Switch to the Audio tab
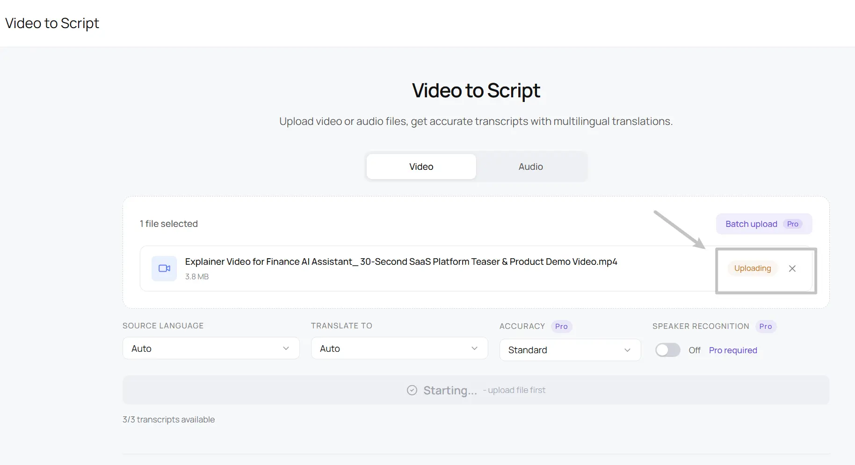Image resolution: width=855 pixels, height=465 pixels. [x=530, y=167]
